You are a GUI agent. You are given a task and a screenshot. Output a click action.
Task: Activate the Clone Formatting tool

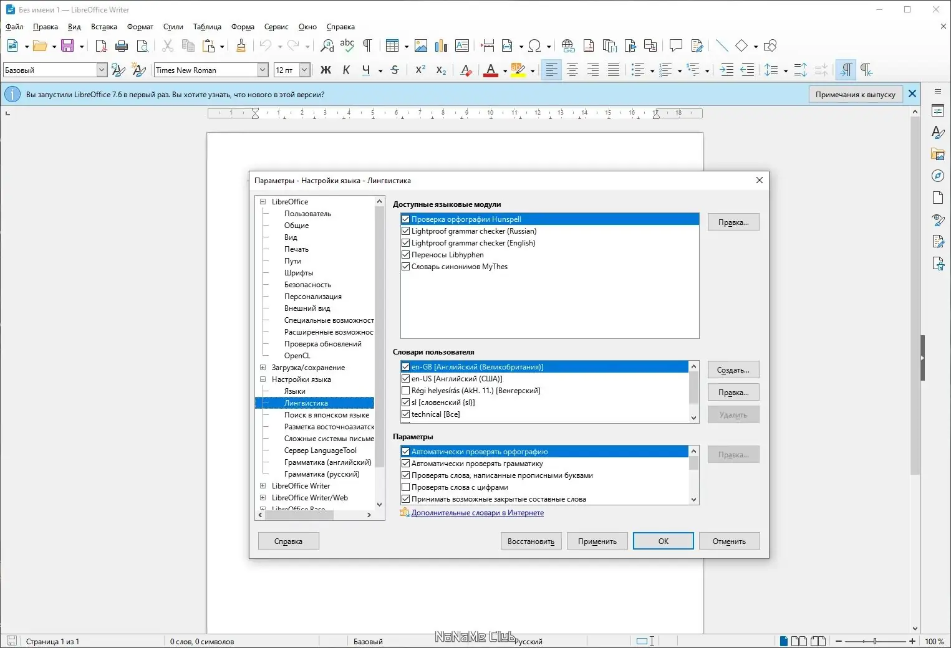pos(243,45)
